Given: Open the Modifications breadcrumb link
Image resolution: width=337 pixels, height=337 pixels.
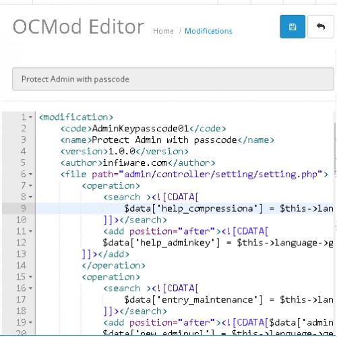Looking at the screenshot, I should (x=208, y=31).
